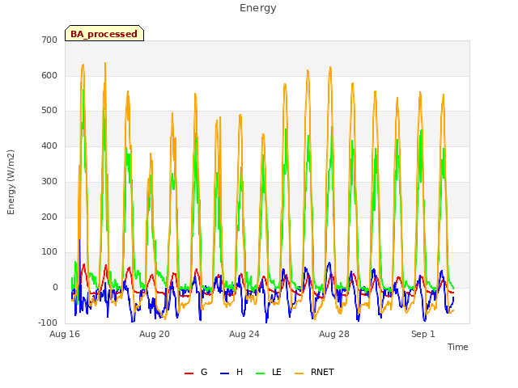The width and height of the screenshot is (518, 388).
Task: Click the Aug 16 x-axis tick label
Action: (65, 334)
